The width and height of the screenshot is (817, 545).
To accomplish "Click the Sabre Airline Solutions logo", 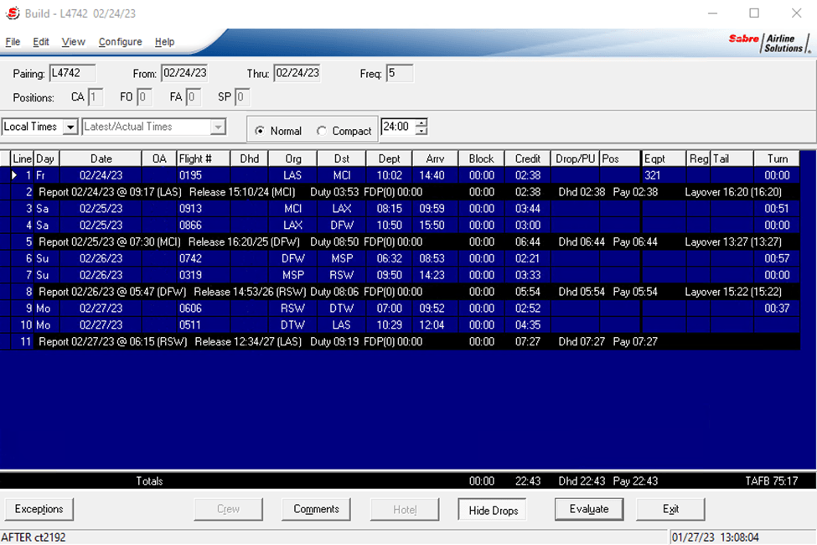I will click(769, 43).
